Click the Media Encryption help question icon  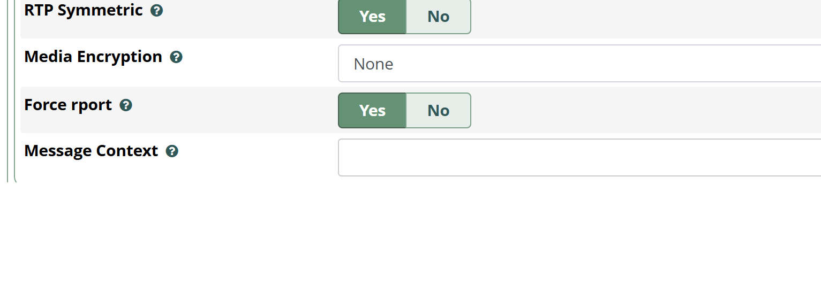coord(176,57)
